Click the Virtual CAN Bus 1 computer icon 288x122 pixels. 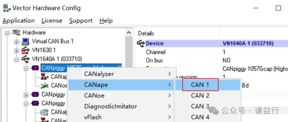(25, 41)
